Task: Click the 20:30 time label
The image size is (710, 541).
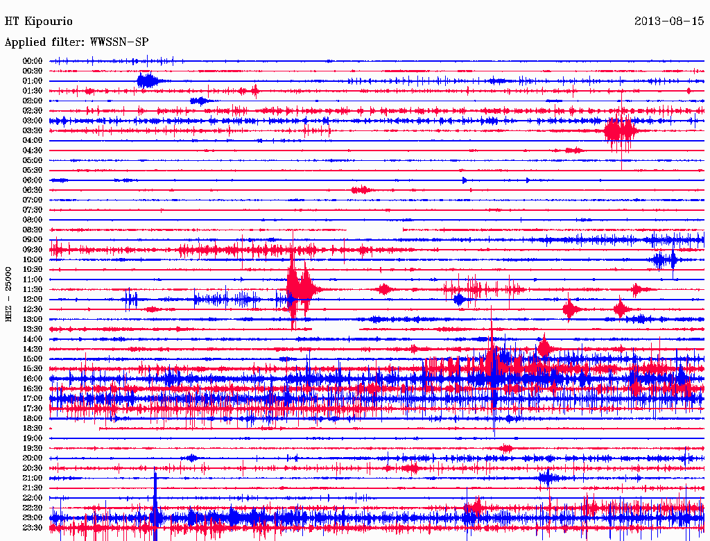Action: (33, 468)
